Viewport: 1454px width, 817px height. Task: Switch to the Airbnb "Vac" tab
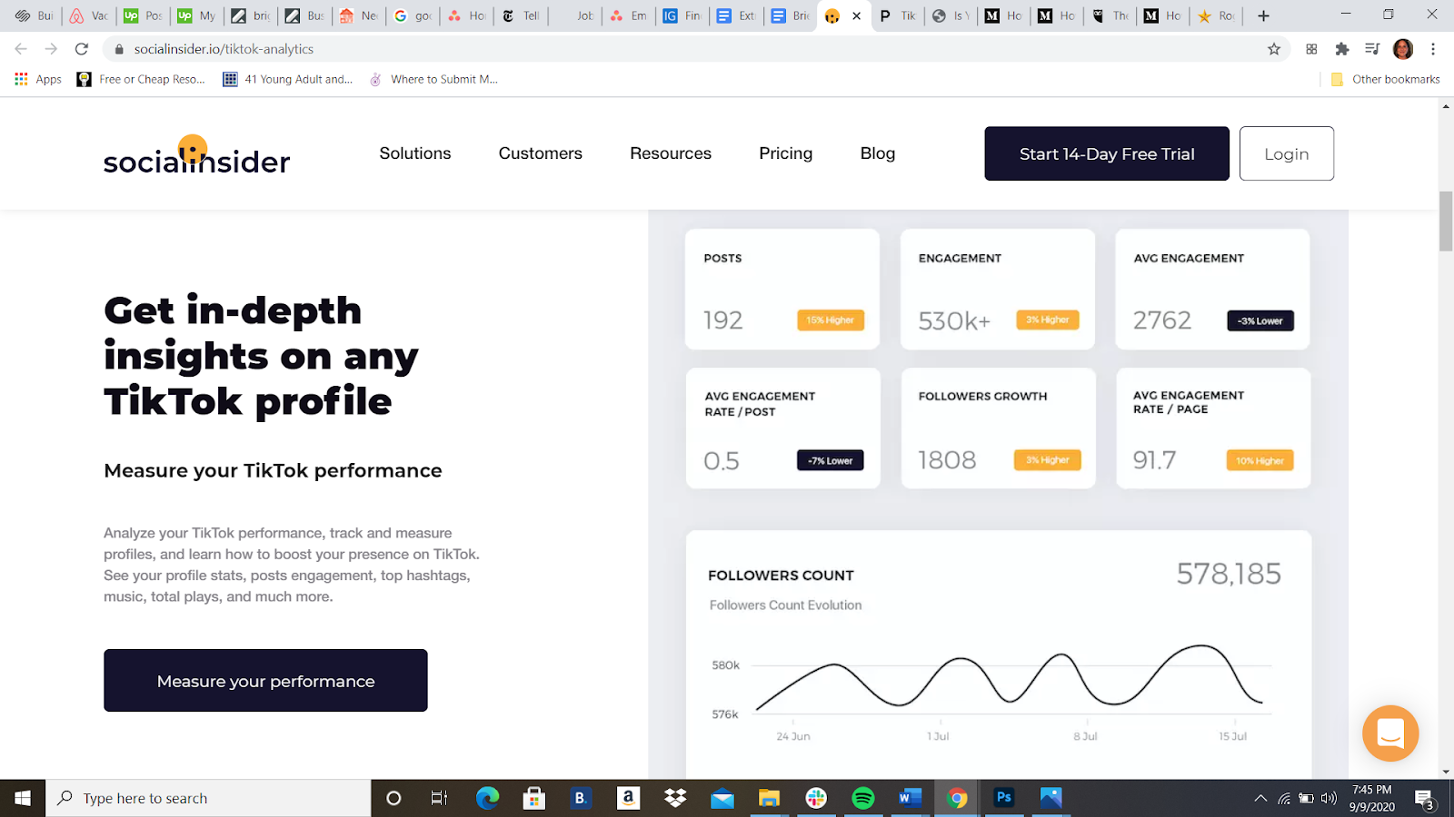point(89,15)
